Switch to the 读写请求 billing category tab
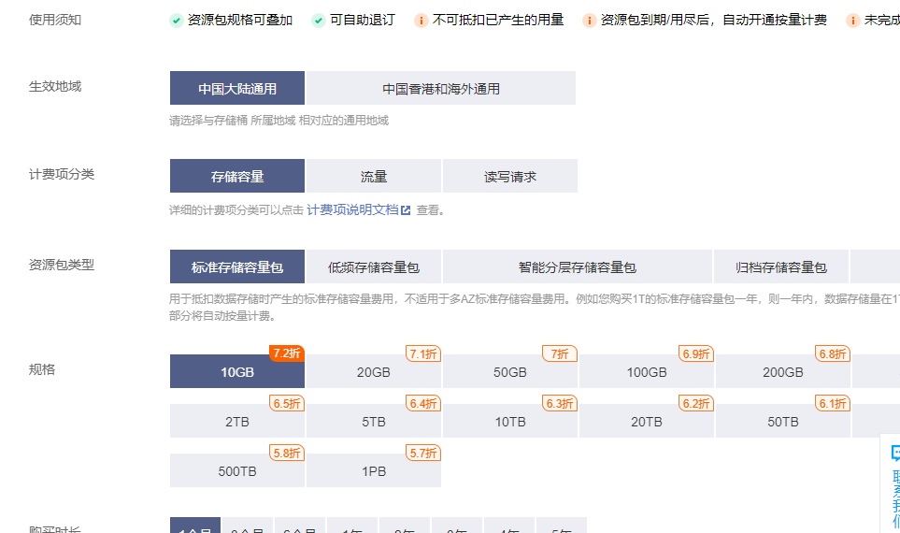900x533 pixels. (510, 177)
